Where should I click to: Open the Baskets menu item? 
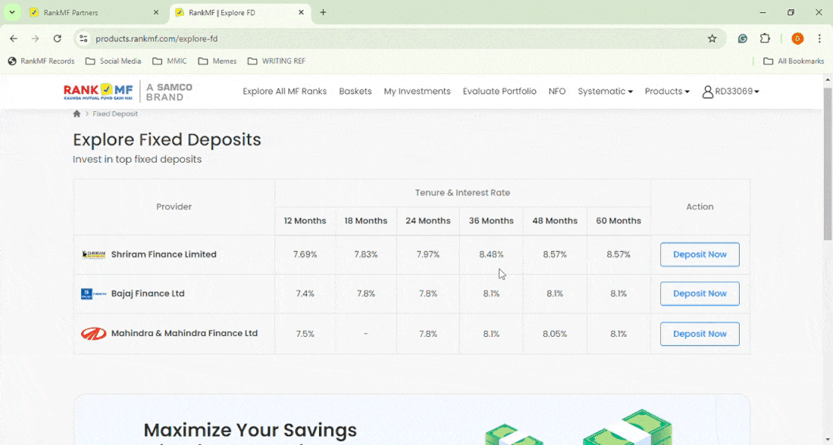point(355,92)
